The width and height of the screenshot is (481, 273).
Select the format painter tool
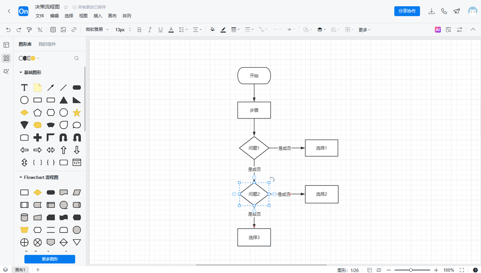(x=29, y=30)
